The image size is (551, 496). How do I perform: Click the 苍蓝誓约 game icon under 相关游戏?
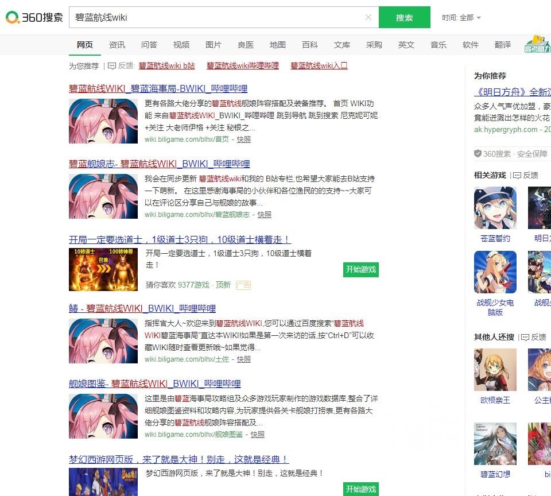495,207
